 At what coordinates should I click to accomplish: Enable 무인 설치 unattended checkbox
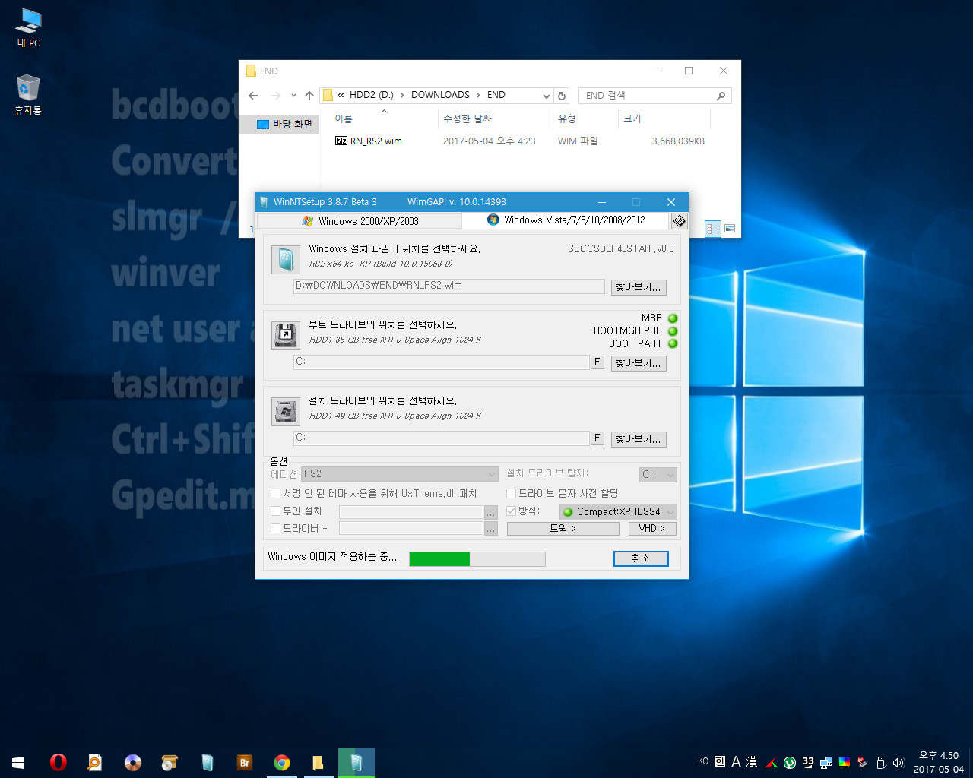click(276, 511)
